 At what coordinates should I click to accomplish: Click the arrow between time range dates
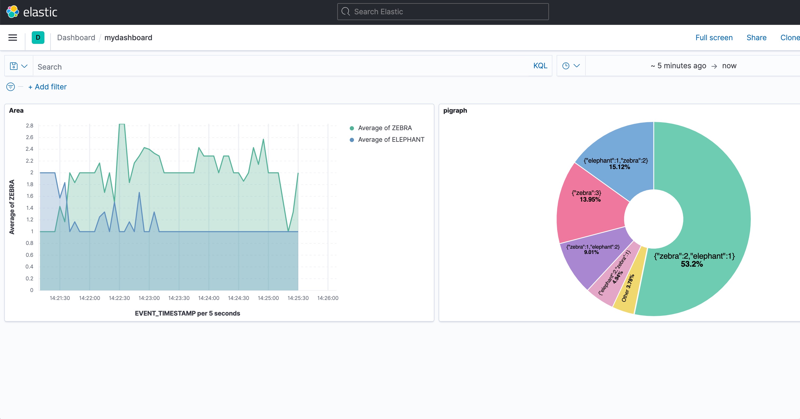714,66
